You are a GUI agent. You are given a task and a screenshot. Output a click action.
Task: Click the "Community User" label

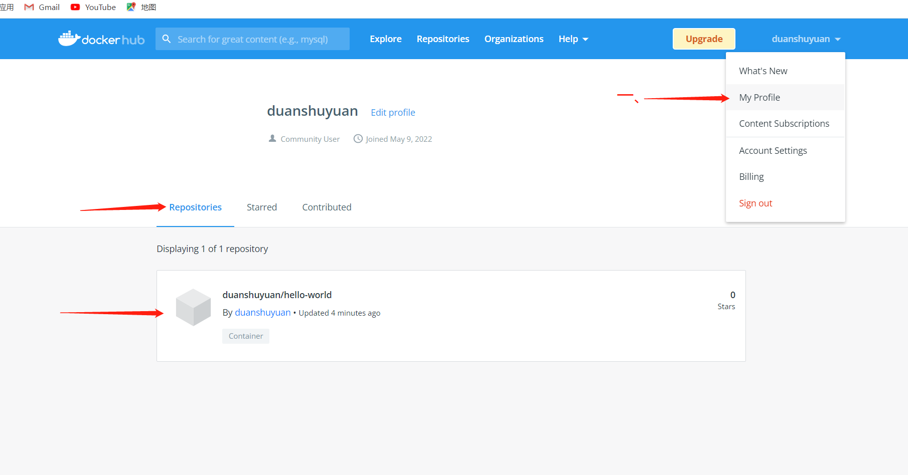(x=310, y=139)
